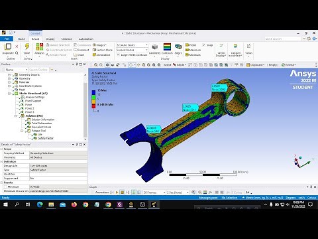Click the red delete X in ribbon
The height and width of the screenshot is (239, 318).
click(x=17, y=46)
